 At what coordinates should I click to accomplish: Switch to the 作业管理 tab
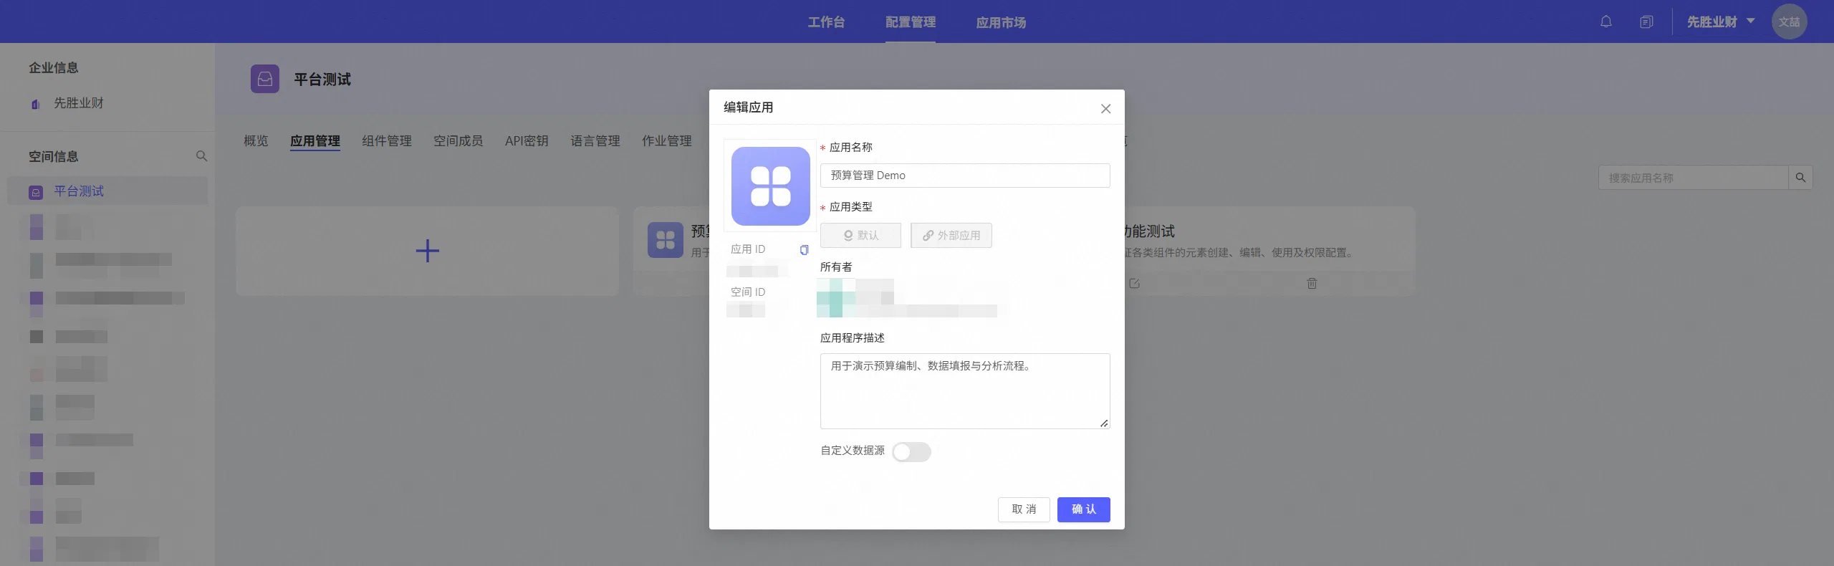pyautogui.click(x=667, y=140)
